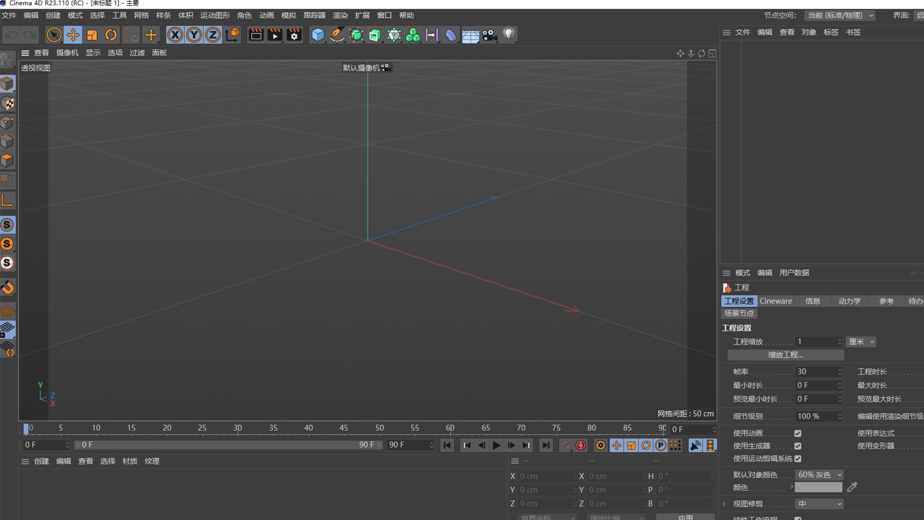Viewport: 924px width, 520px height.
Task: Switch to Points mode
Action: 7,123
